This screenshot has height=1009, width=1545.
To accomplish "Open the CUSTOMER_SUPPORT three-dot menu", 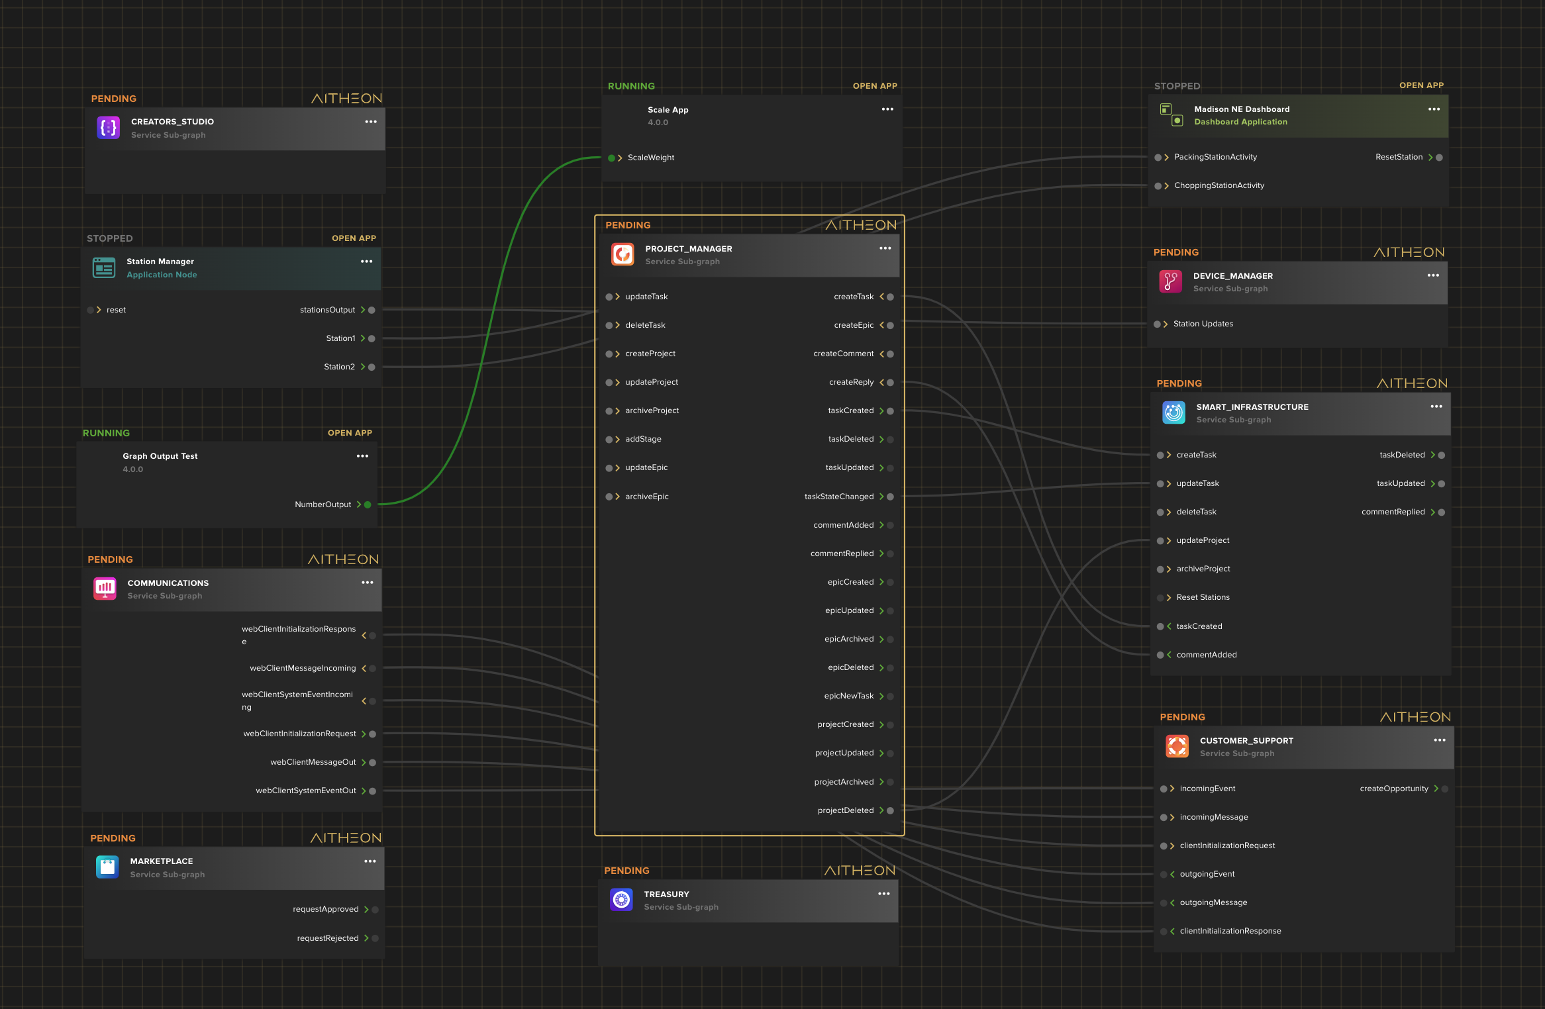I will (x=1440, y=740).
